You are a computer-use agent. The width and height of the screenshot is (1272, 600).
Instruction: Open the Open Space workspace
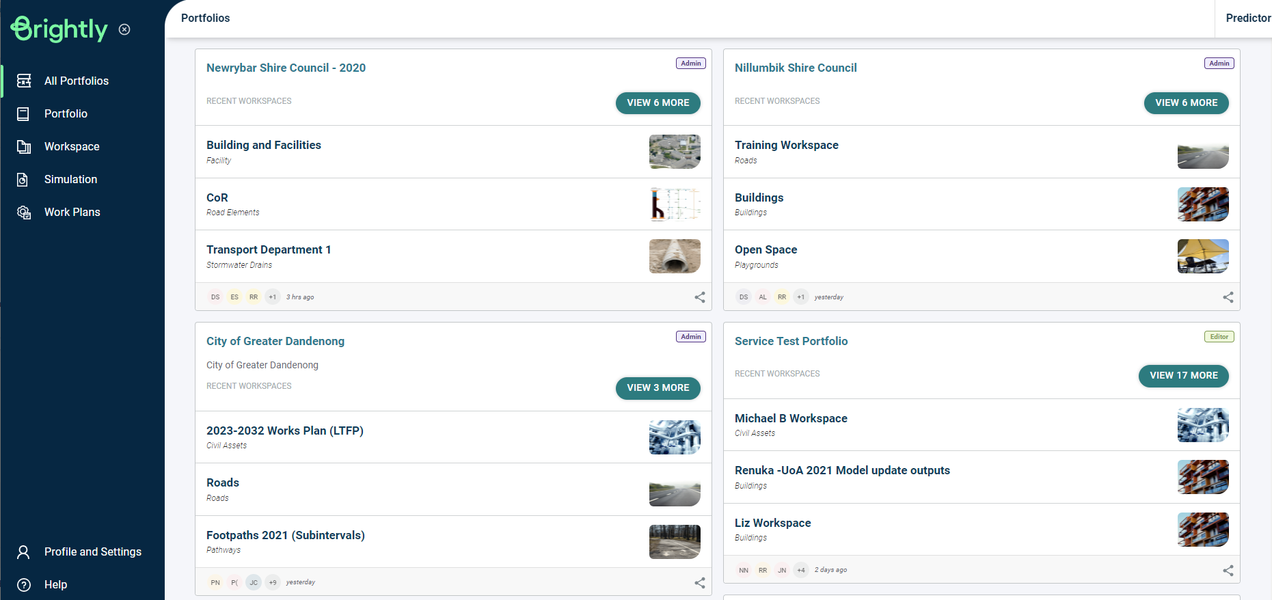point(982,256)
